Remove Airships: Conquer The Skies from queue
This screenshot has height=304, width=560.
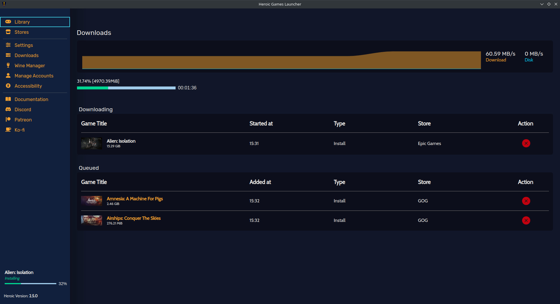[x=526, y=220]
